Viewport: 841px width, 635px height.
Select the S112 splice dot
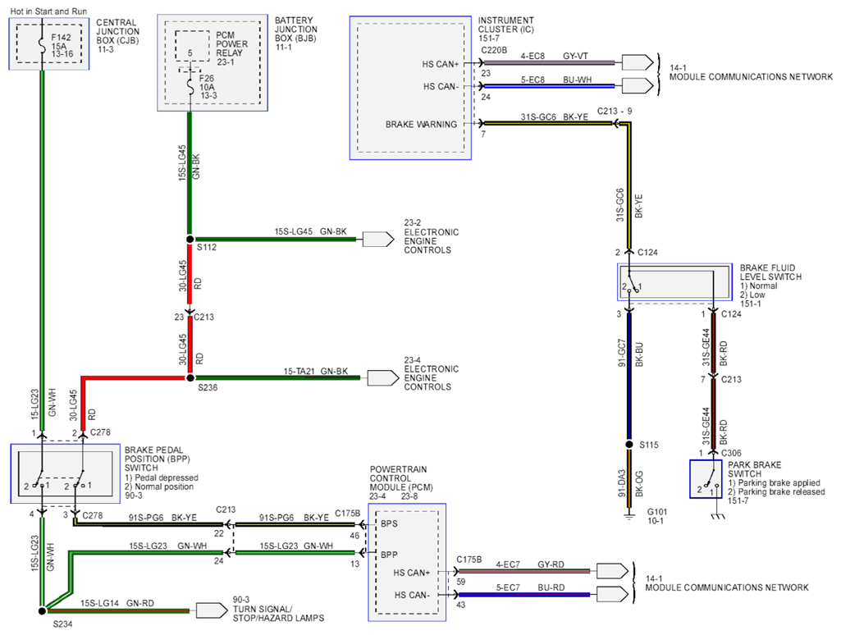(190, 240)
